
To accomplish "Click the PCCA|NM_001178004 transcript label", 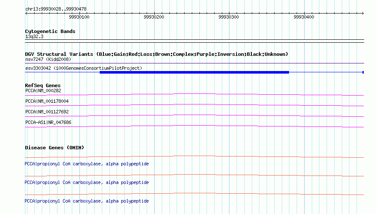I will tap(47, 102).
